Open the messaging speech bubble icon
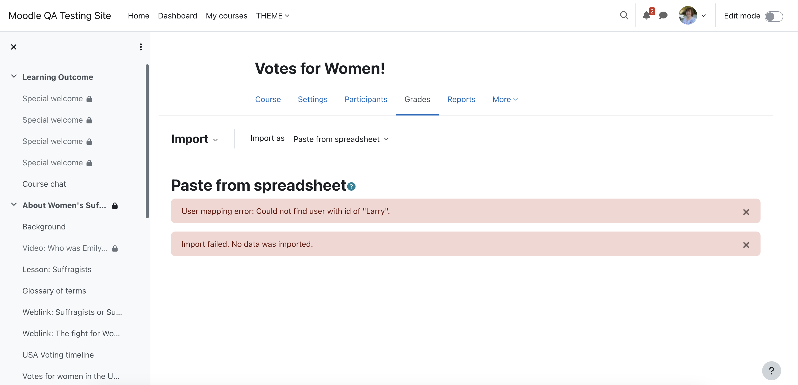The height and width of the screenshot is (385, 798). [x=663, y=16]
